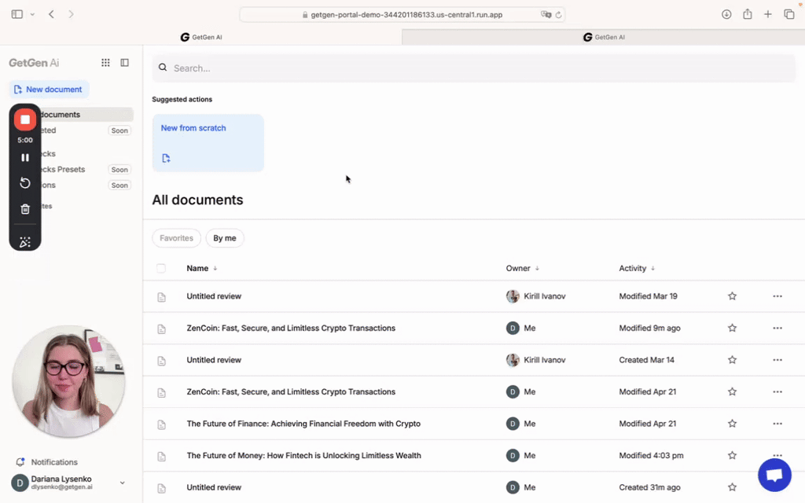Open the recording effects confetti icon

(x=24, y=242)
